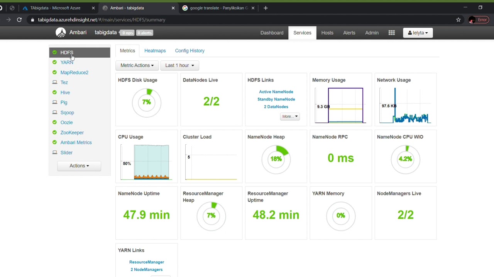494x277 pixels.
Task: Click the 0 alerts badge
Action: [145, 33]
